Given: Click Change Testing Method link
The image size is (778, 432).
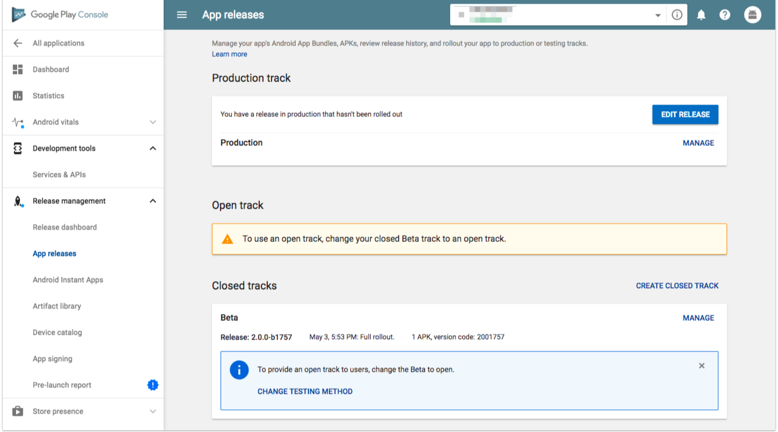Looking at the screenshot, I should [x=305, y=391].
